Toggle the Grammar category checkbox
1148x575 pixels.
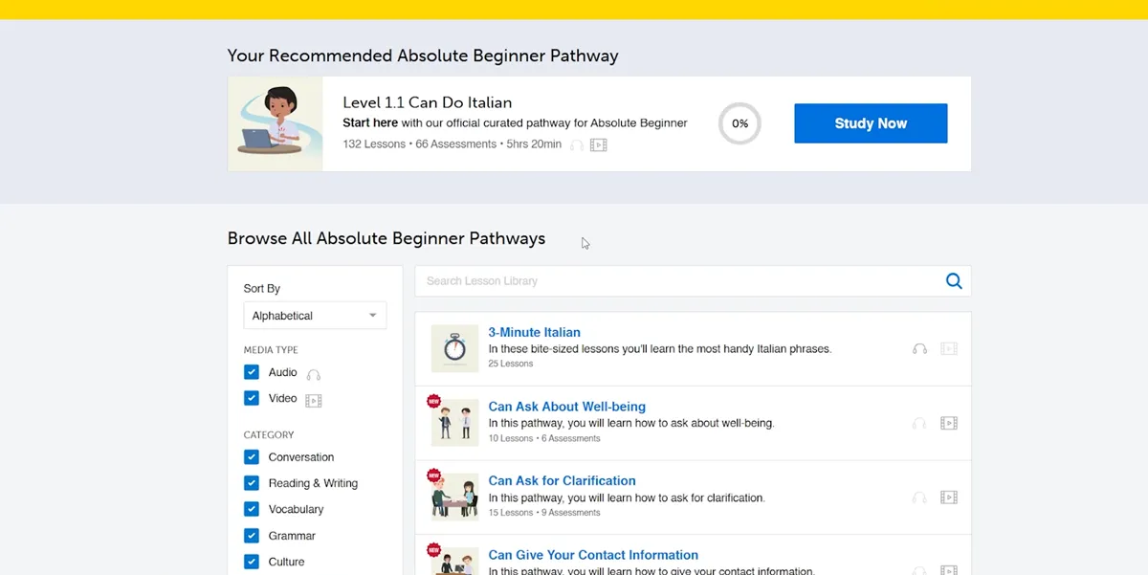tap(252, 536)
